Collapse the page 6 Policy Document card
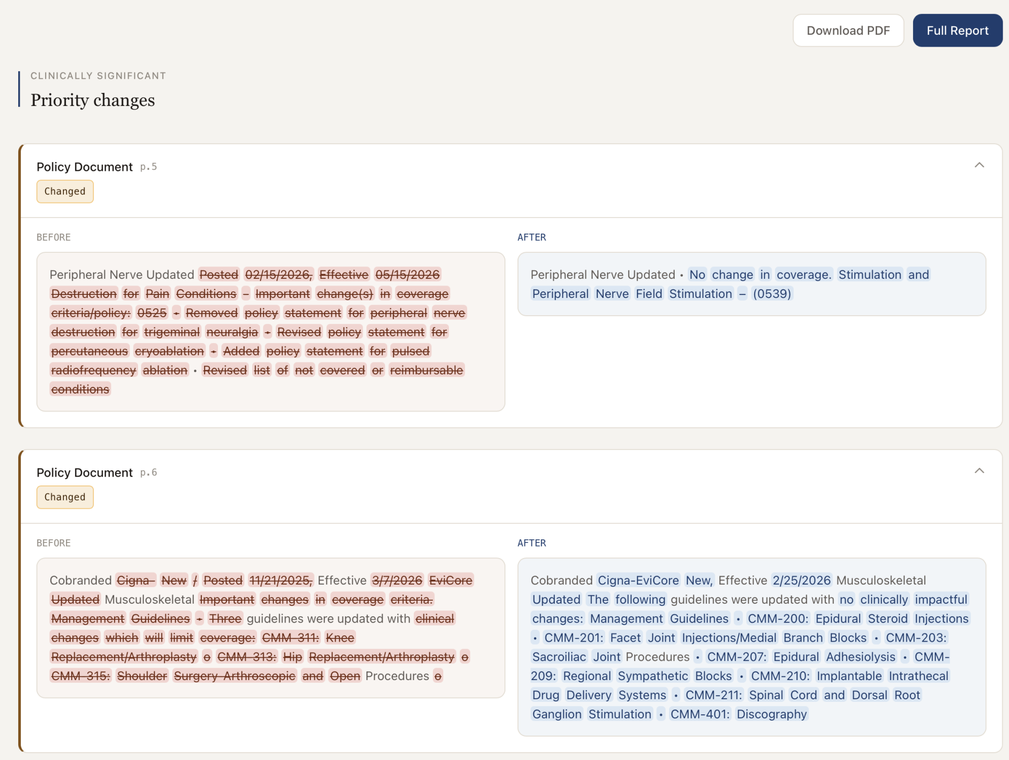 pyautogui.click(x=979, y=471)
